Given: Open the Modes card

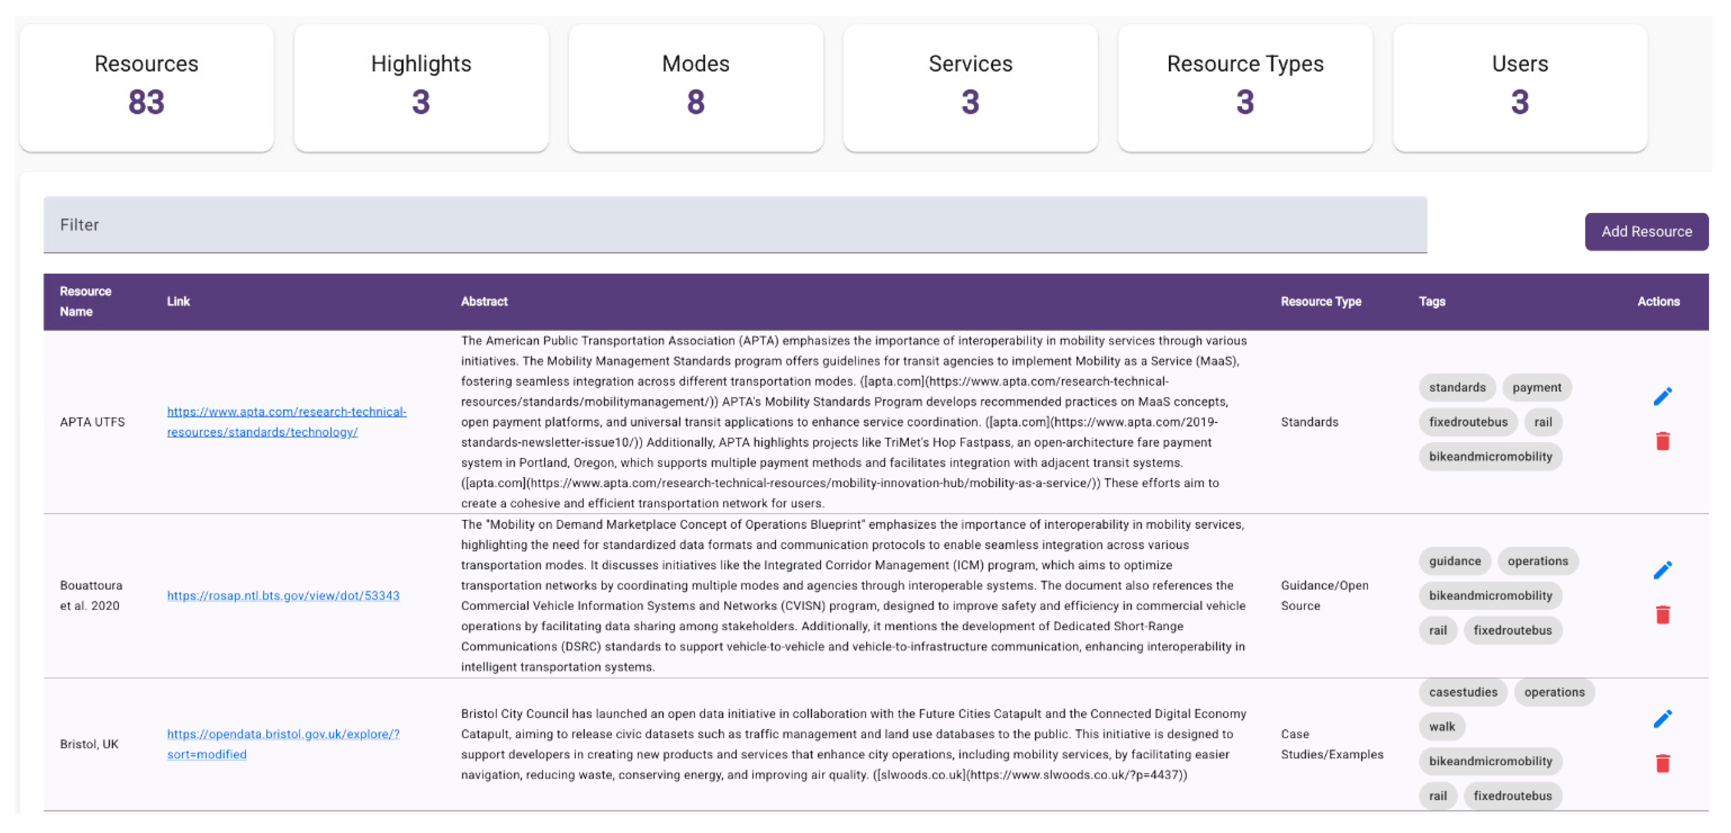Looking at the screenshot, I should tap(696, 87).
